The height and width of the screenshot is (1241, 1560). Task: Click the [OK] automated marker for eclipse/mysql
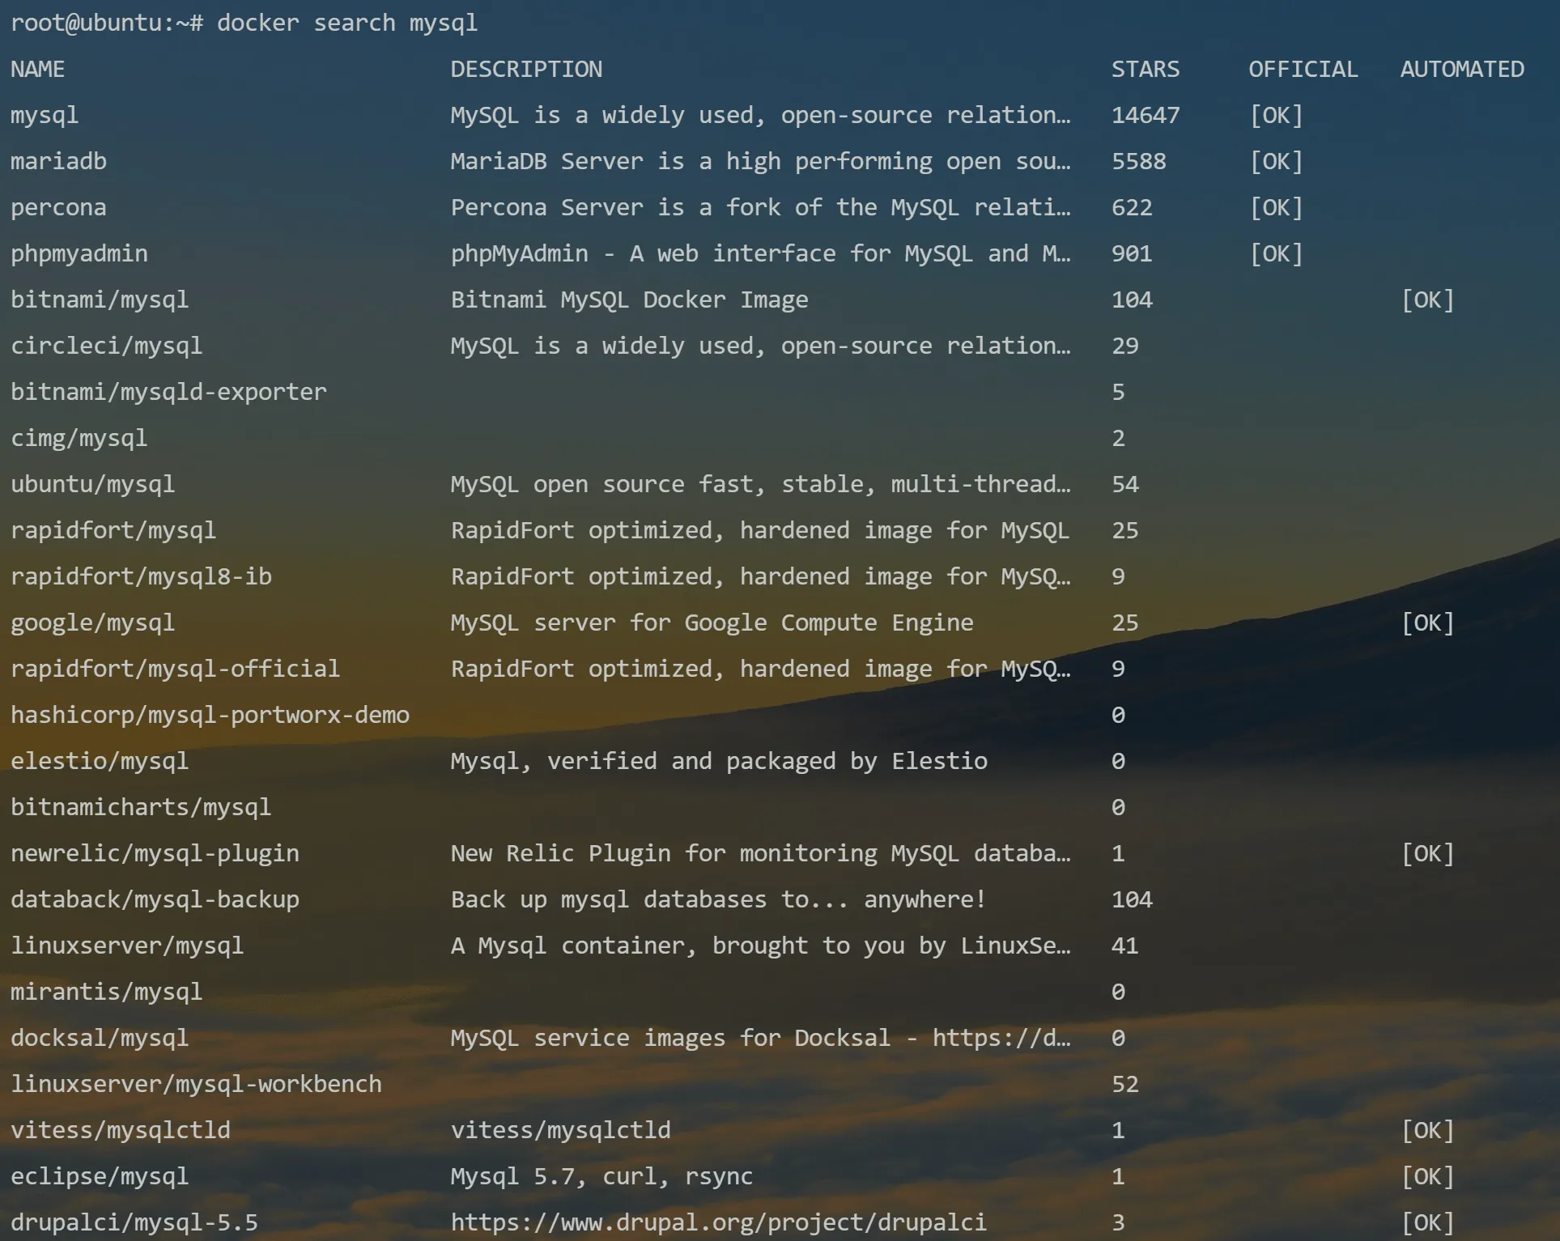[1427, 1177]
